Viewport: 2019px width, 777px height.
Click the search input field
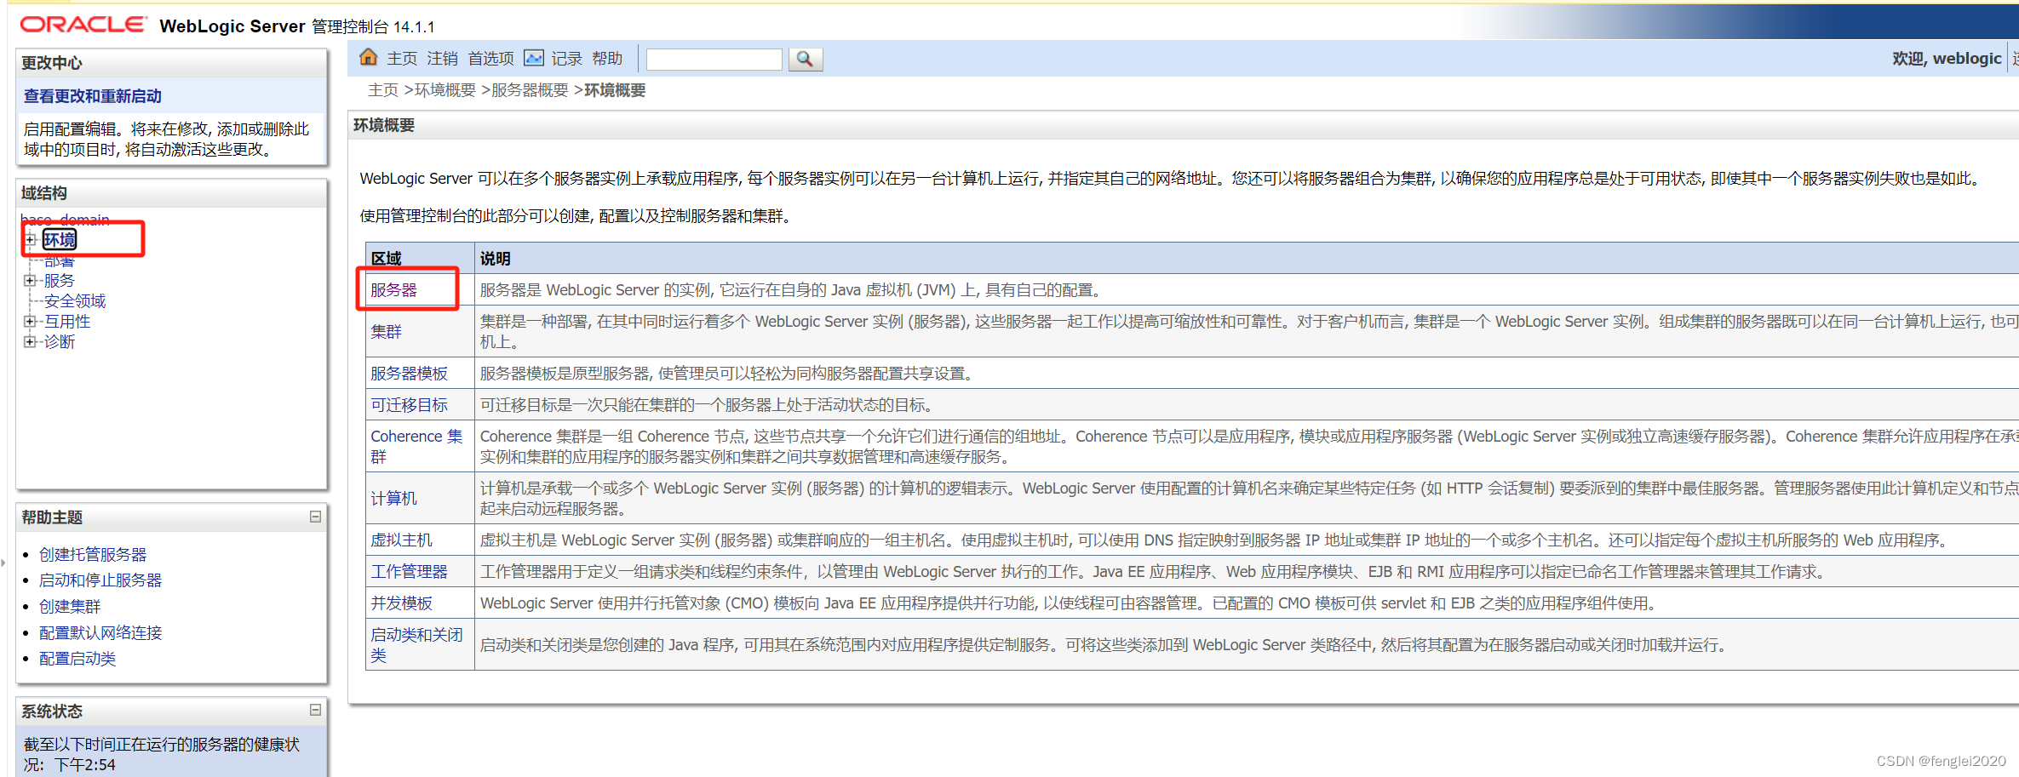coord(714,59)
